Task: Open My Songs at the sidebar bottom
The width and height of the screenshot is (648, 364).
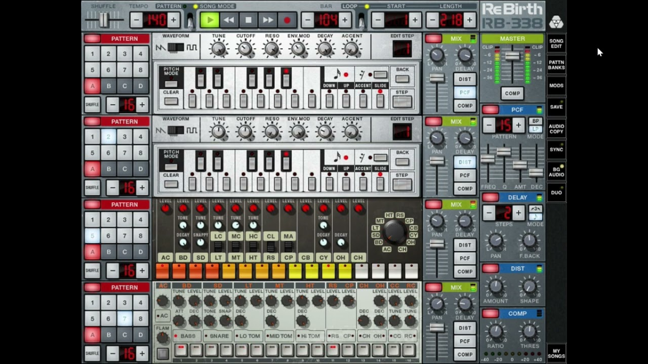Action: tap(556, 353)
